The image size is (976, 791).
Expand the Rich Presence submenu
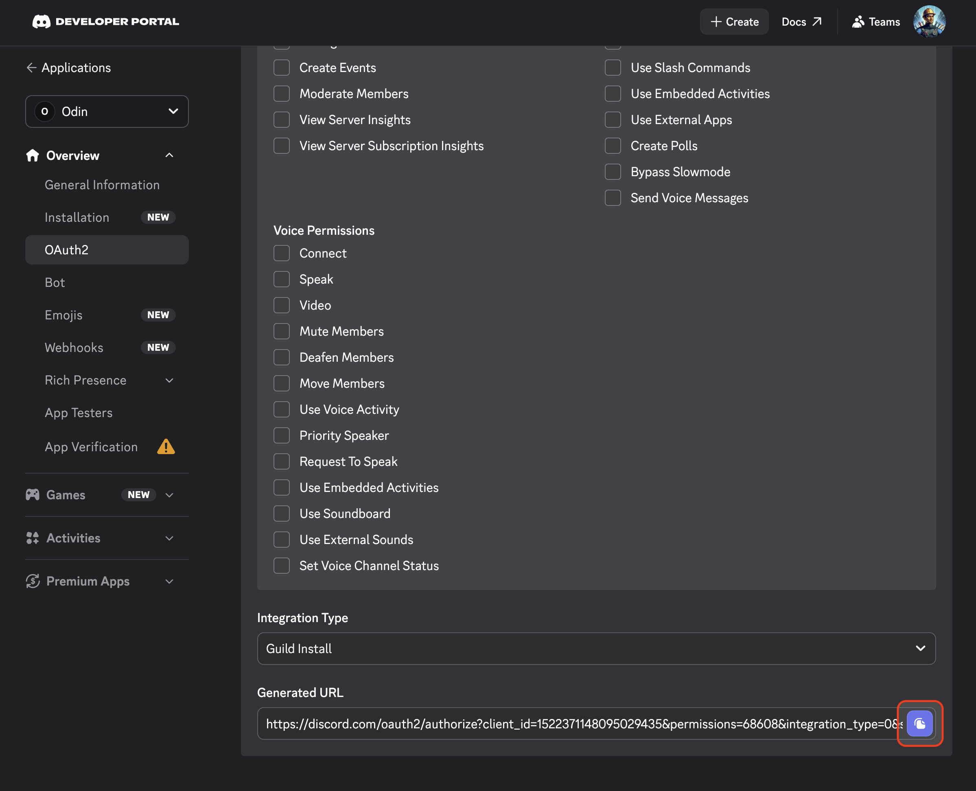169,380
